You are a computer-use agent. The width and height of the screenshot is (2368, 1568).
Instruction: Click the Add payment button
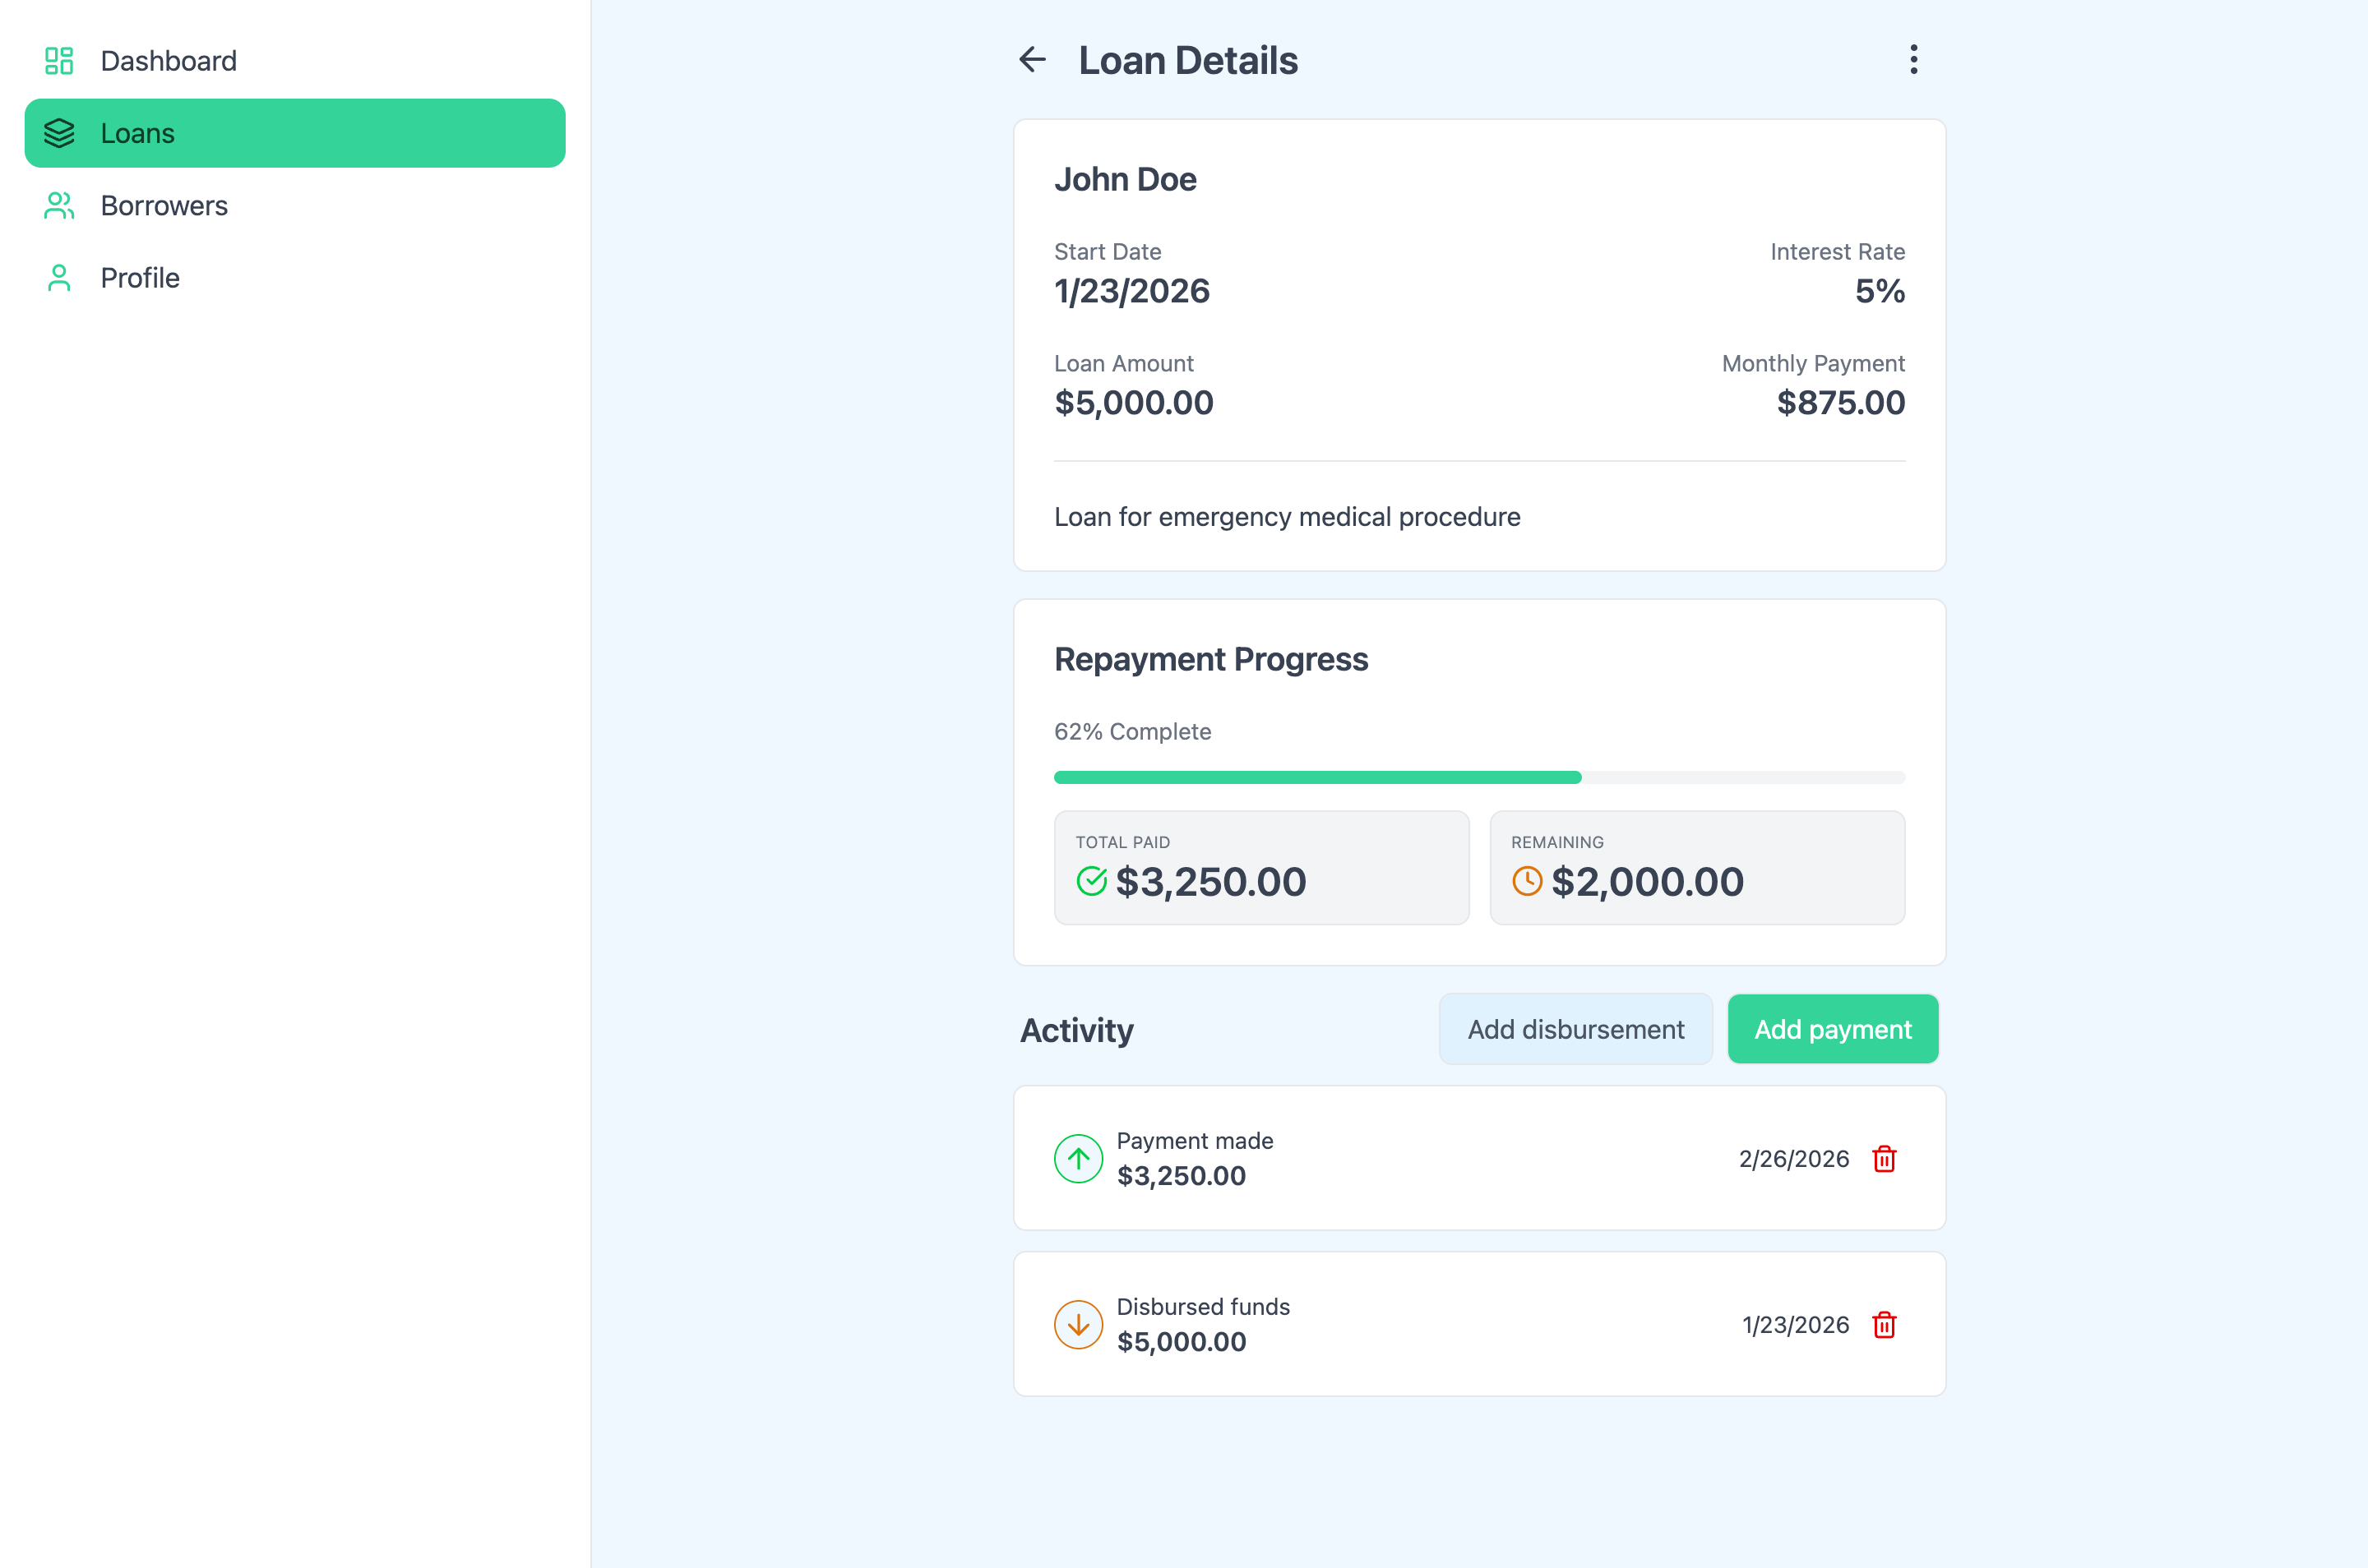click(1833, 1028)
